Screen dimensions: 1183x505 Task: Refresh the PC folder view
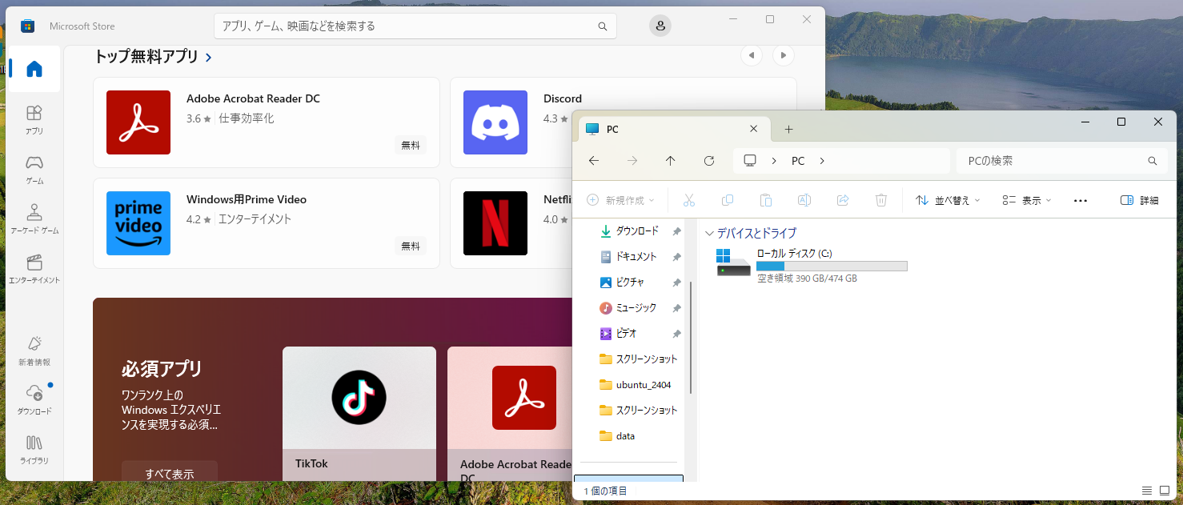(709, 161)
